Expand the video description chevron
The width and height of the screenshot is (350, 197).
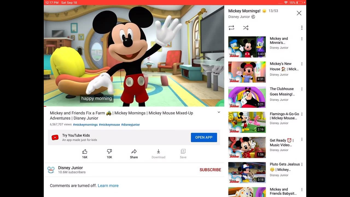219,112
